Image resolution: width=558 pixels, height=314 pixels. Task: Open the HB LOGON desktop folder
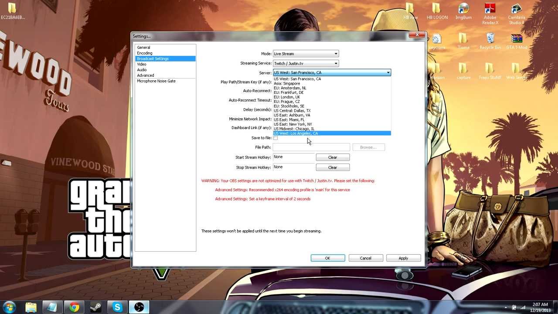coord(437,11)
